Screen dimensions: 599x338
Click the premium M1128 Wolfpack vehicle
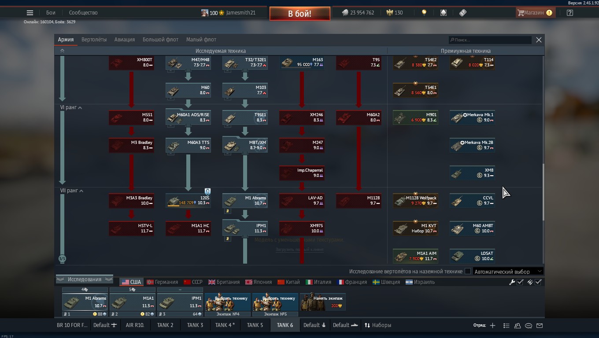(x=415, y=201)
